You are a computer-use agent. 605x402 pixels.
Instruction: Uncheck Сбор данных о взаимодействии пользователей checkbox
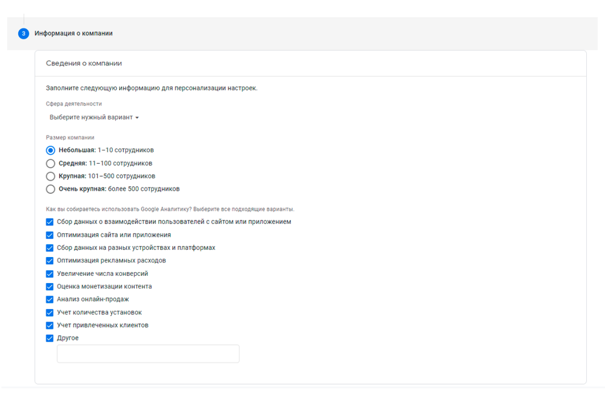click(x=50, y=222)
